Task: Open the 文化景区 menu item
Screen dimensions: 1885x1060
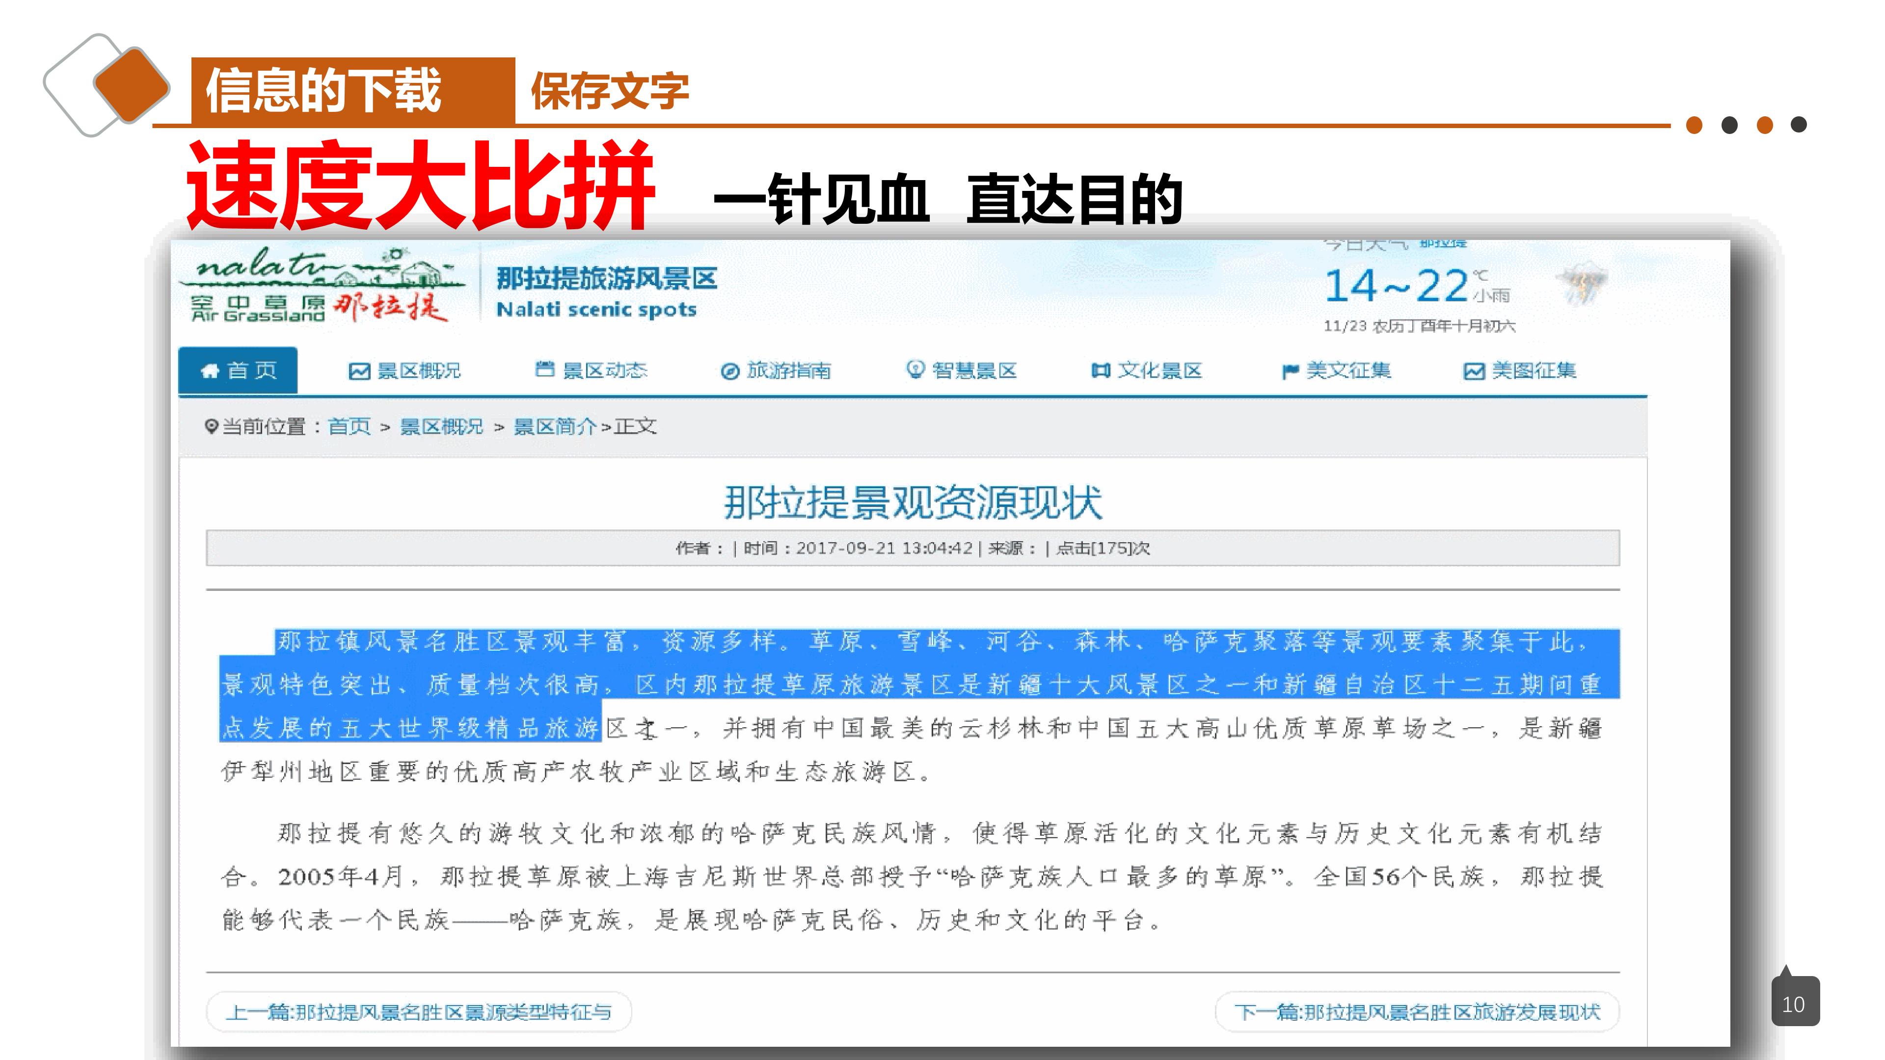Action: coord(1147,371)
